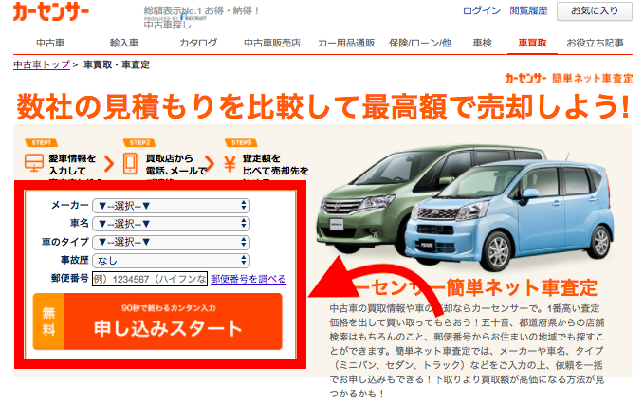Click the blue Move car image
This screenshot has height=404, width=644.
click(509, 215)
